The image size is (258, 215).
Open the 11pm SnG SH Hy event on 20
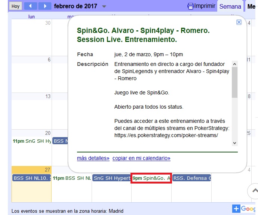[x=32, y=141]
